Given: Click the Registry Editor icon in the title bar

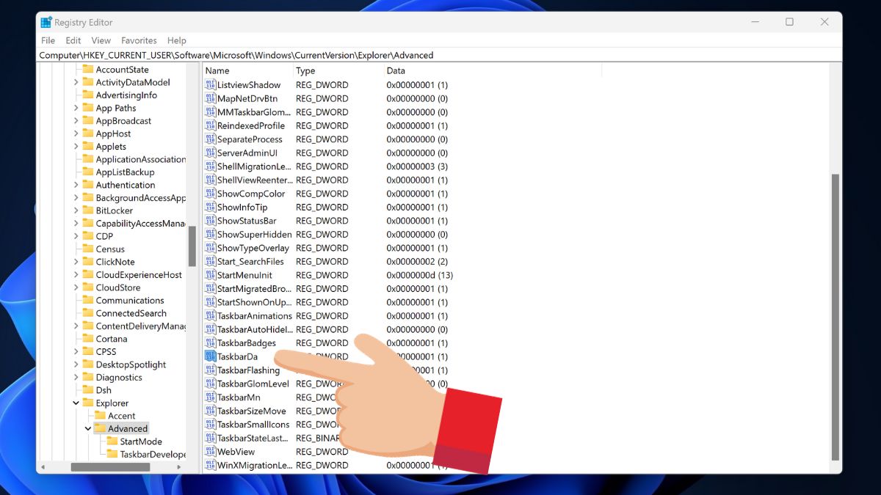Looking at the screenshot, I should pyautogui.click(x=48, y=21).
